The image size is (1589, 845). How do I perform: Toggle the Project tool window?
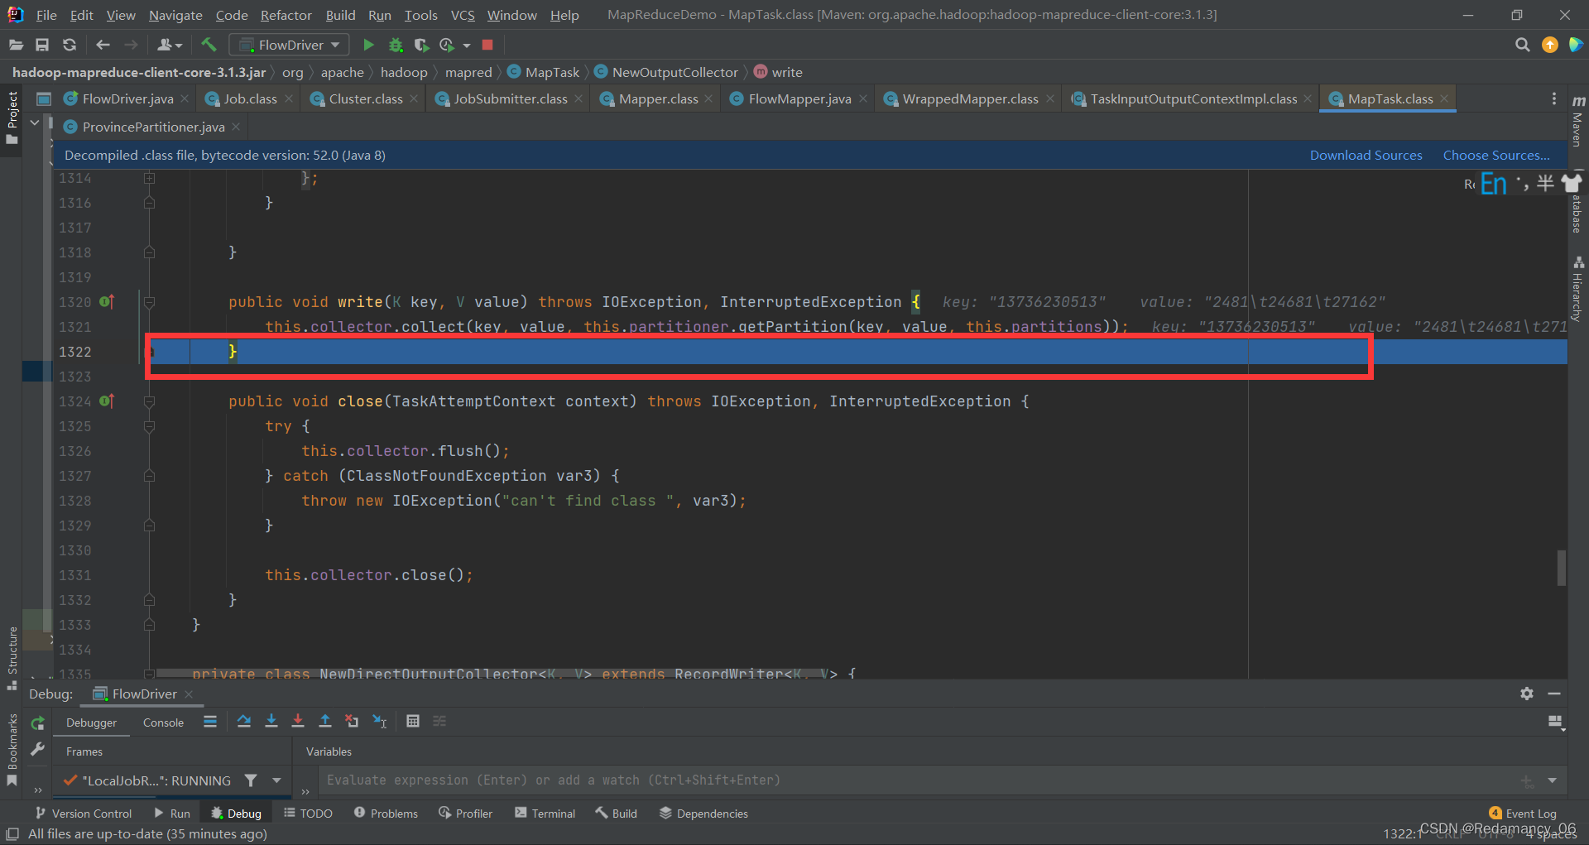(12, 118)
